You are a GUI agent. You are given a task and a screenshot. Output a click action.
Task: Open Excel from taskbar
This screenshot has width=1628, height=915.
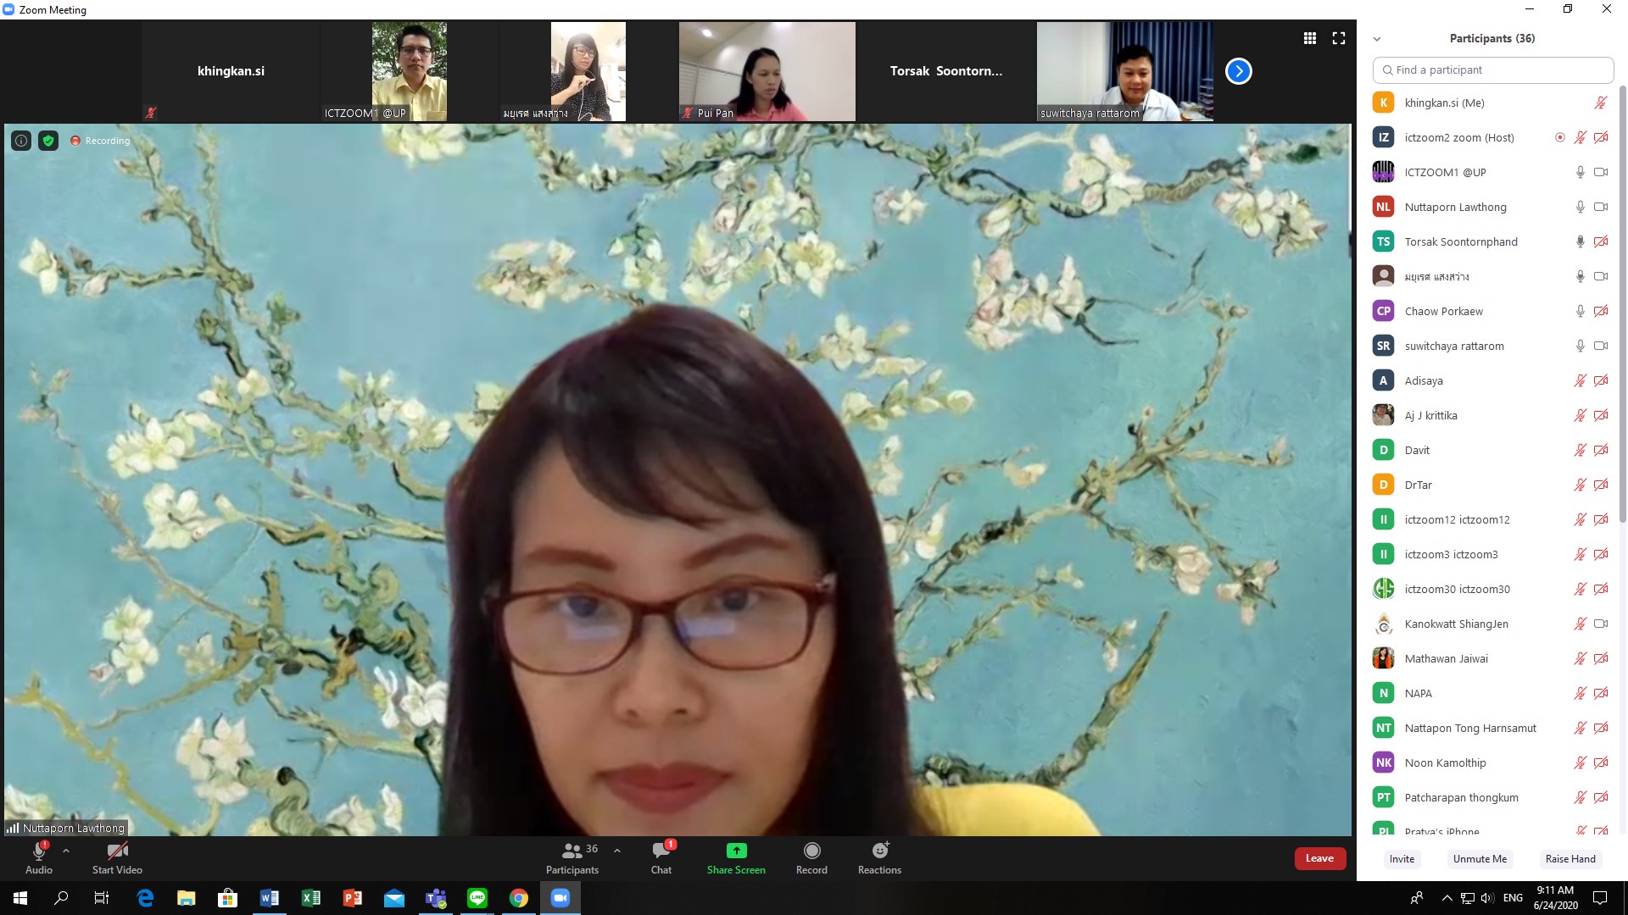point(311,898)
